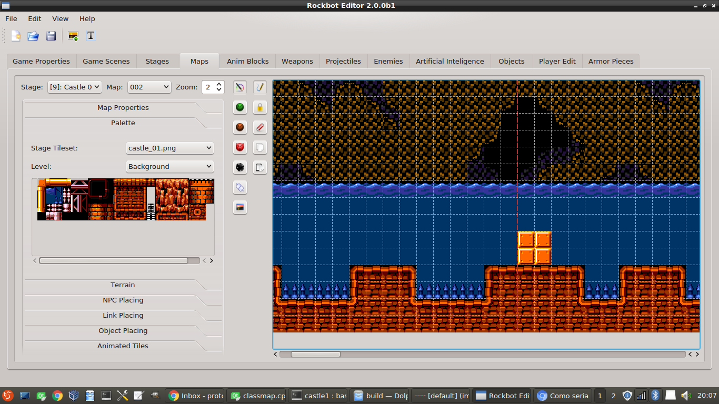Select the eraser tool

pyautogui.click(x=260, y=127)
